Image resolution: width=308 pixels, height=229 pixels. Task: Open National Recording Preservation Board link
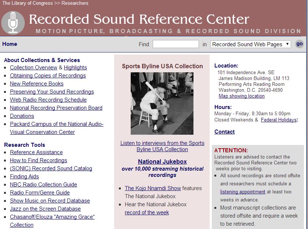(x=56, y=108)
